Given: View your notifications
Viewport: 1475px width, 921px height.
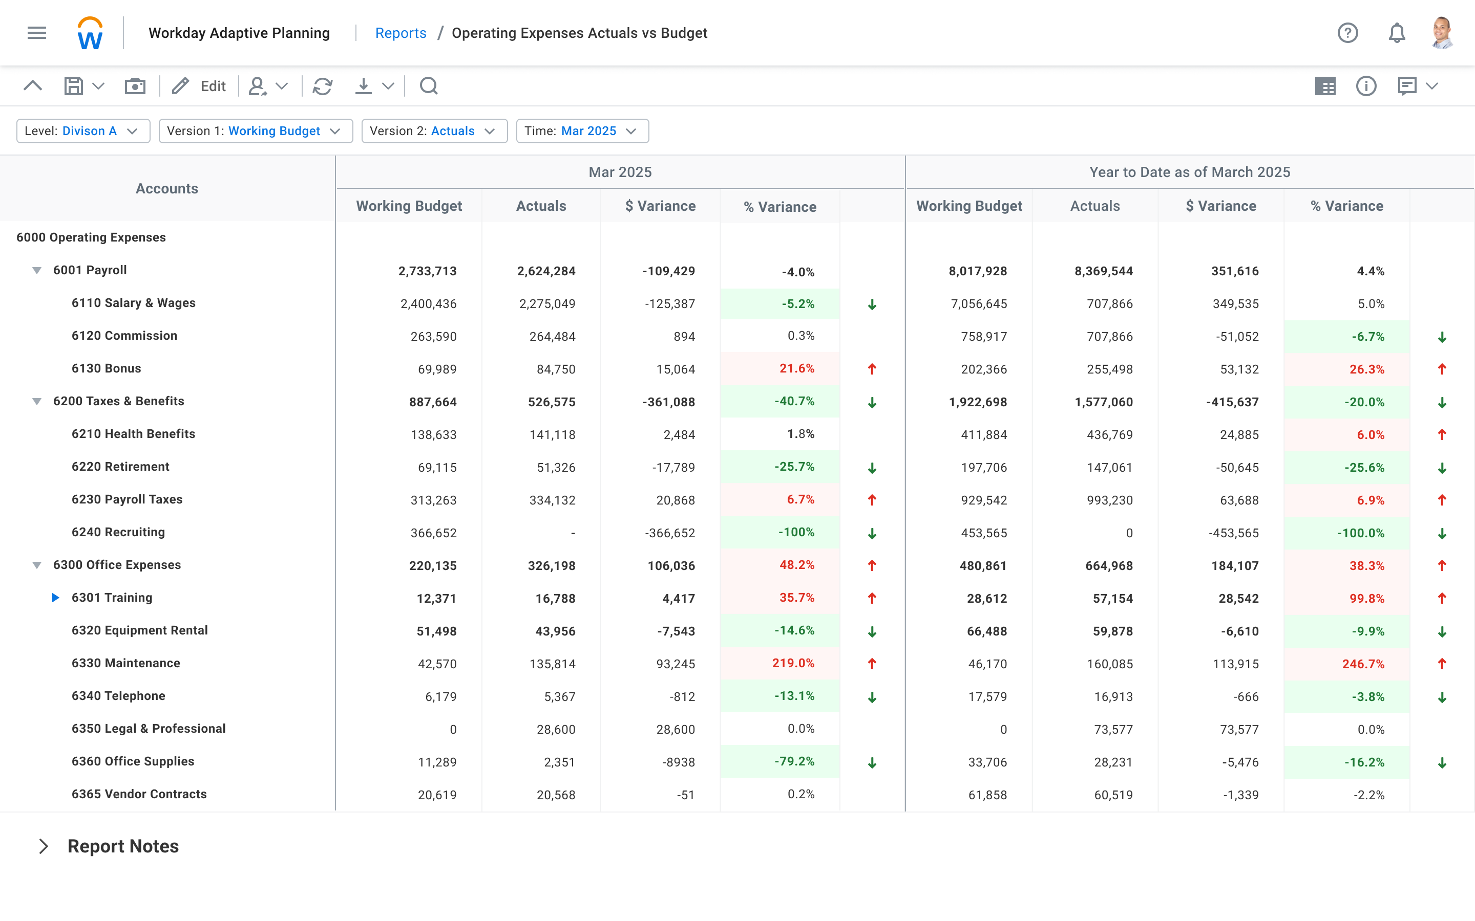Looking at the screenshot, I should pos(1396,33).
